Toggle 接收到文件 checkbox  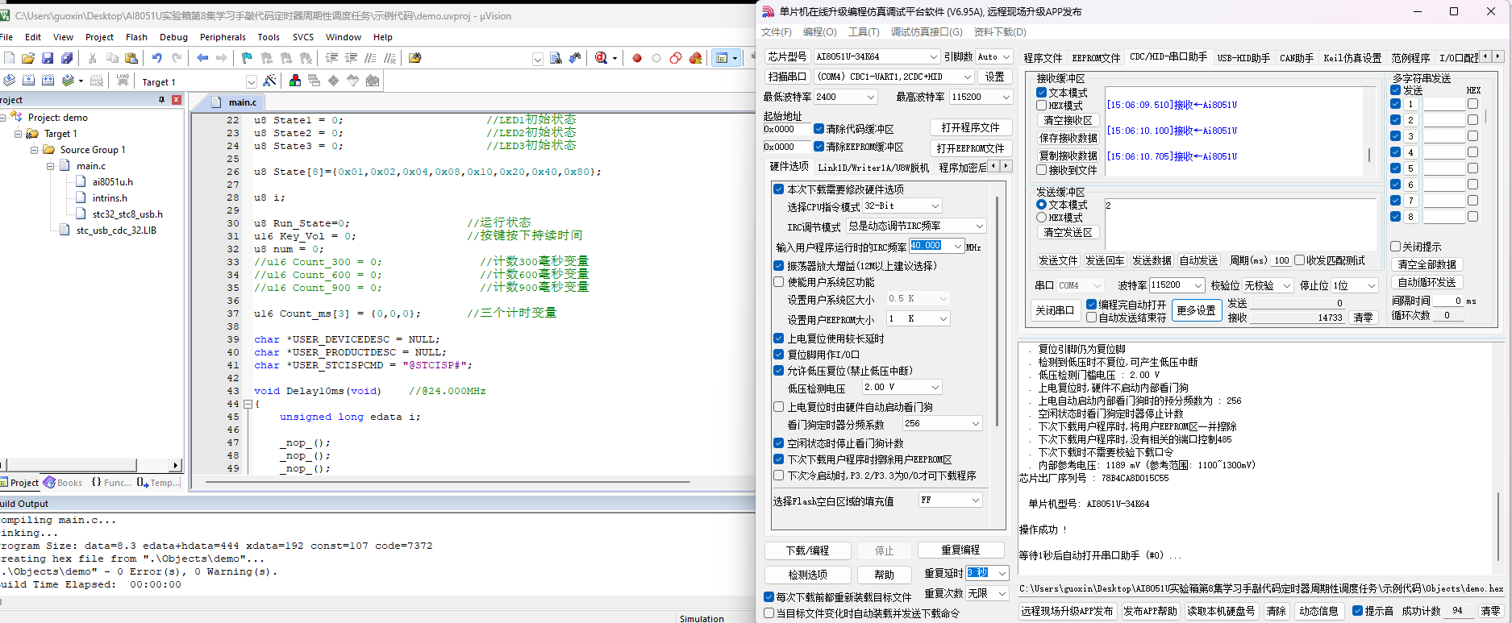[1041, 170]
